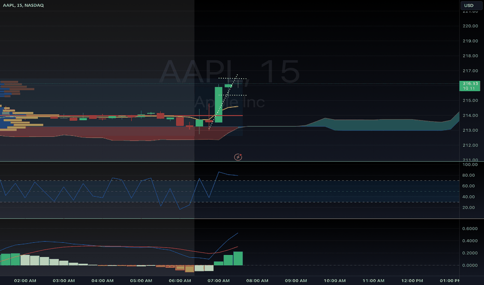Click the 03:00 AM time axis label

[63, 281]
